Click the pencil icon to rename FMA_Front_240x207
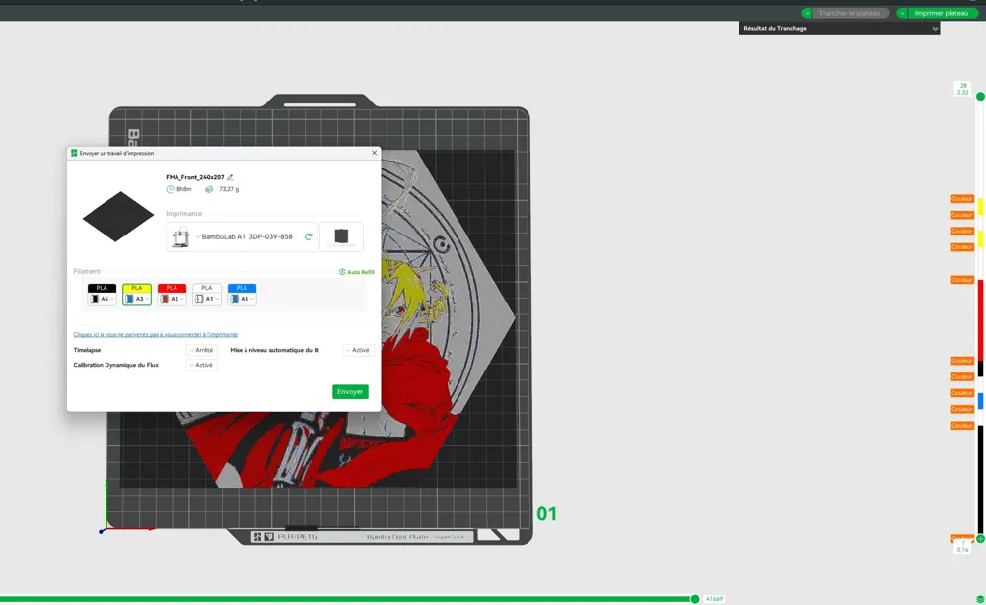 pyautogui.click(x=230, y=177)
